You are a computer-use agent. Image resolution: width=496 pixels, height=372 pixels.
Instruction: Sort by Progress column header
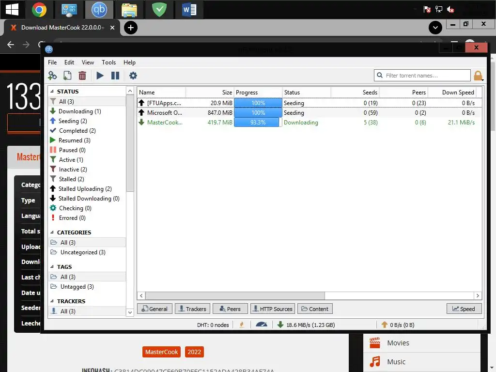click(x=258, y=93)
